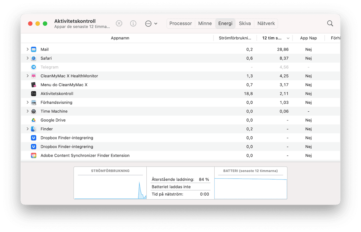
Task: Click the Tid på nätström 0:00 value
Action: 205,194
